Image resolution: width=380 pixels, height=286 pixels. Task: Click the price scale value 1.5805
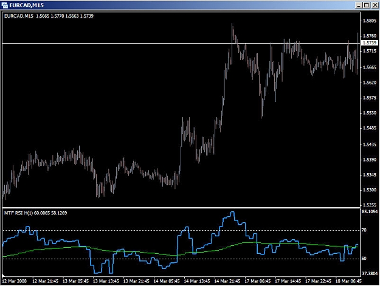[x=369, y=21]
